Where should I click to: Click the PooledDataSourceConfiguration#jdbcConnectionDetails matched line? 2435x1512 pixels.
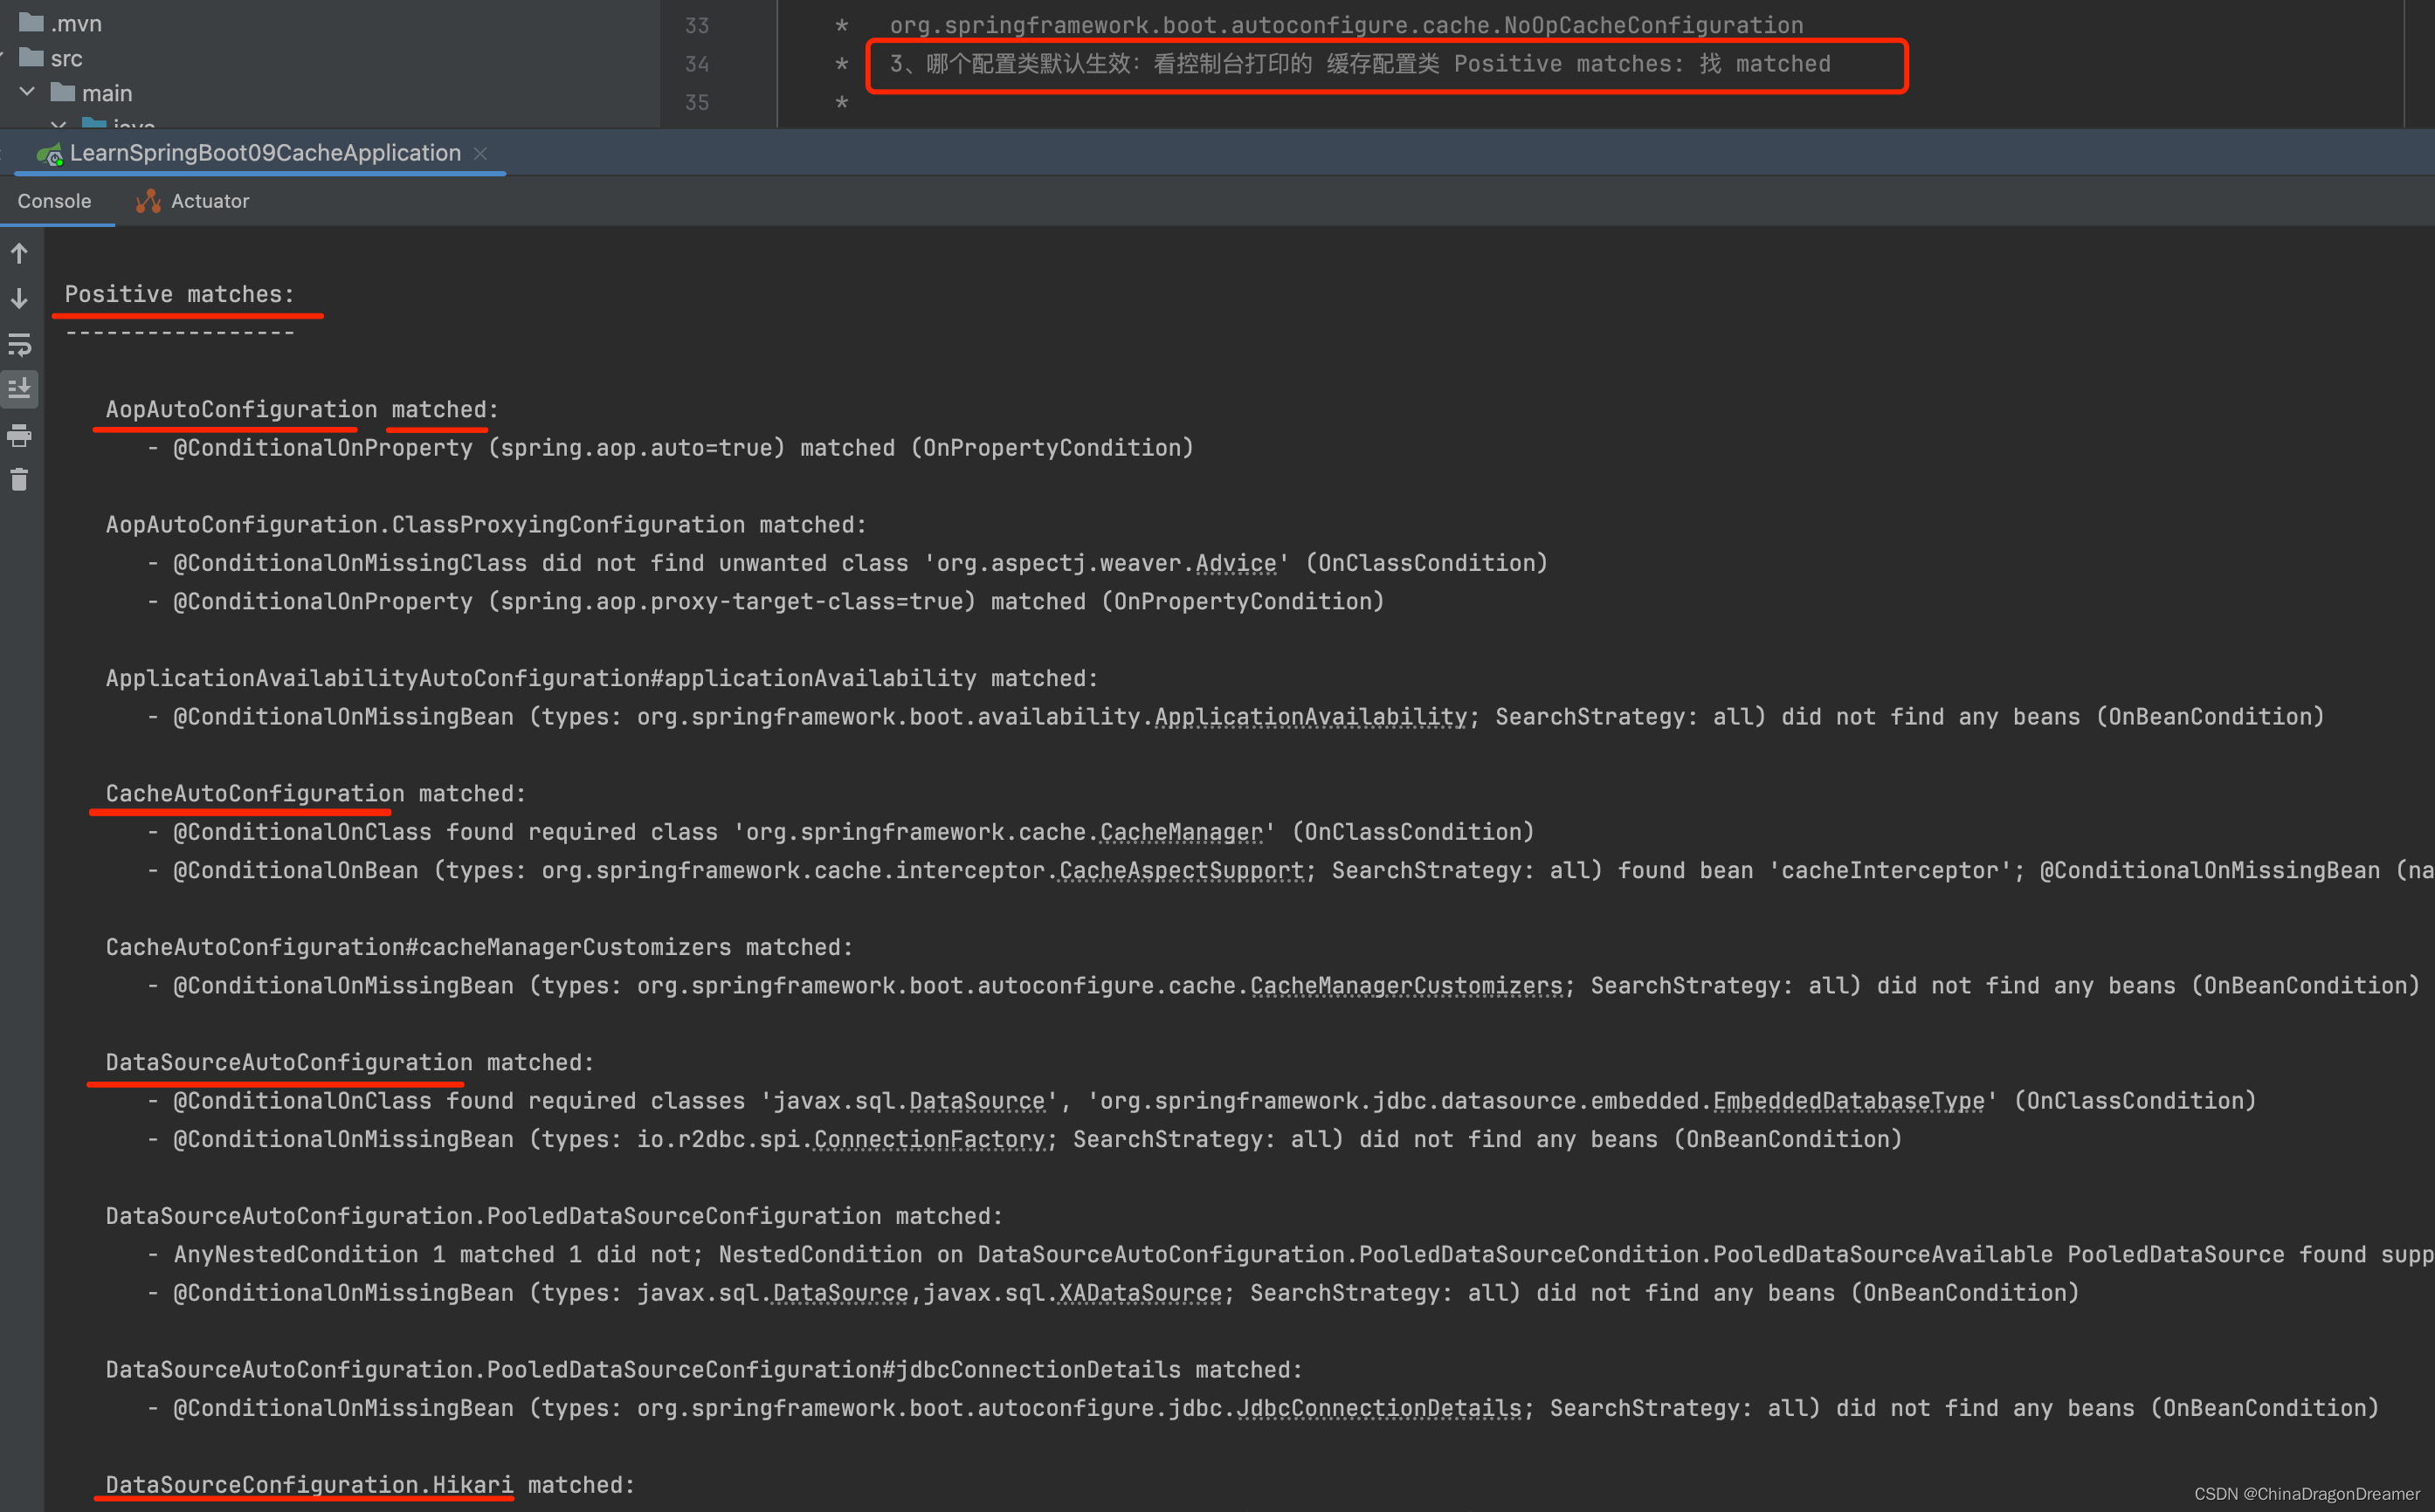(x=704, y=1370)
